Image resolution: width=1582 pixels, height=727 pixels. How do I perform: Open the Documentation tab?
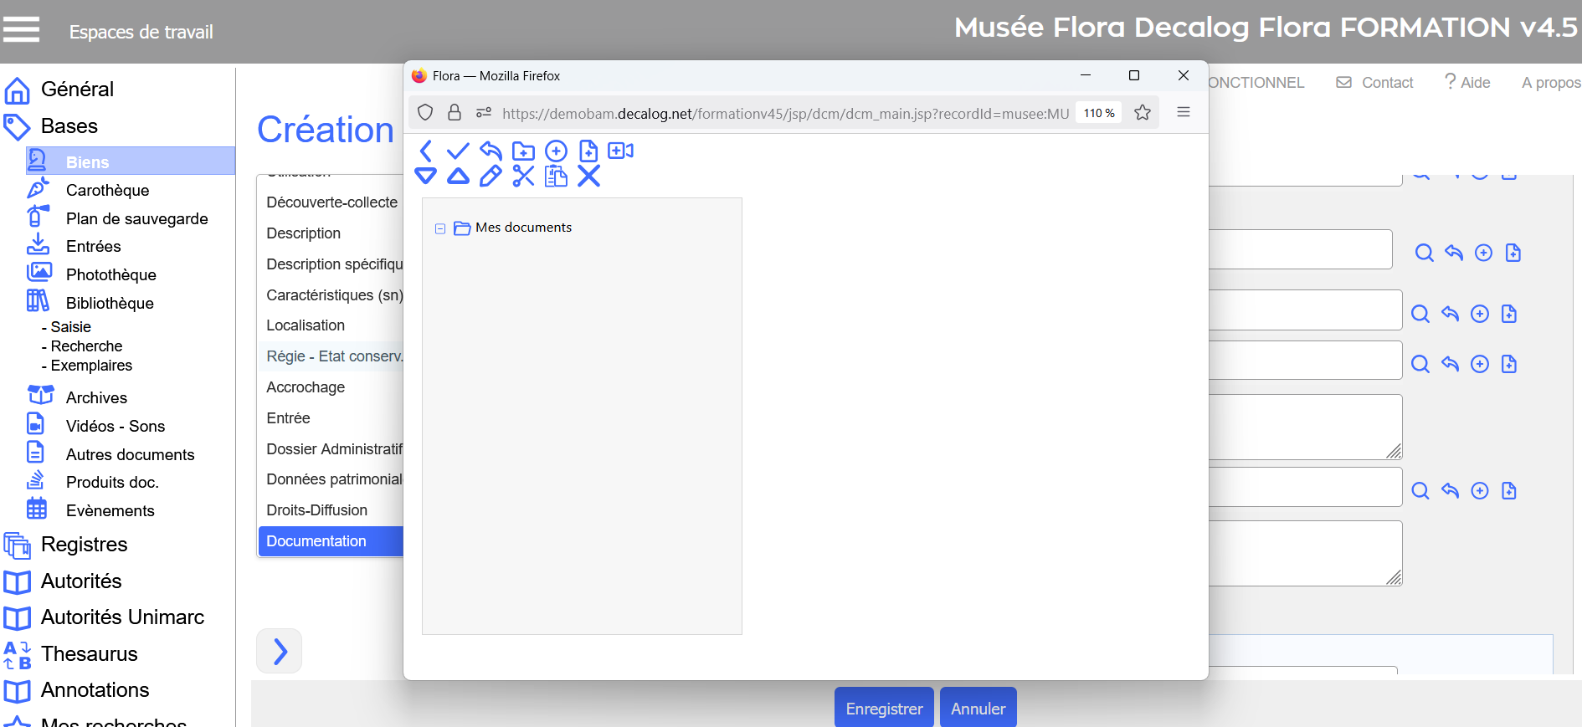pyautogui.click(x=316, y=541)
